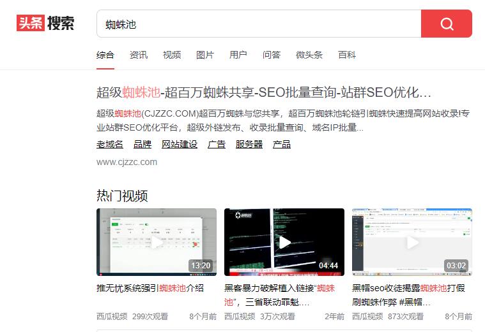Viewport: 485px width, 332px height.
Task: Click the 头条搜索 logo
Action: click(x=45, y=24)
